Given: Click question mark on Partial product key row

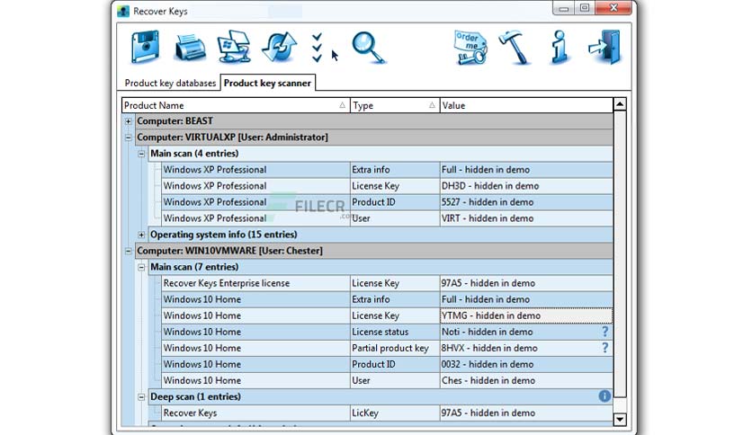Looking at the screenshot, I should (x=604, y=348).
